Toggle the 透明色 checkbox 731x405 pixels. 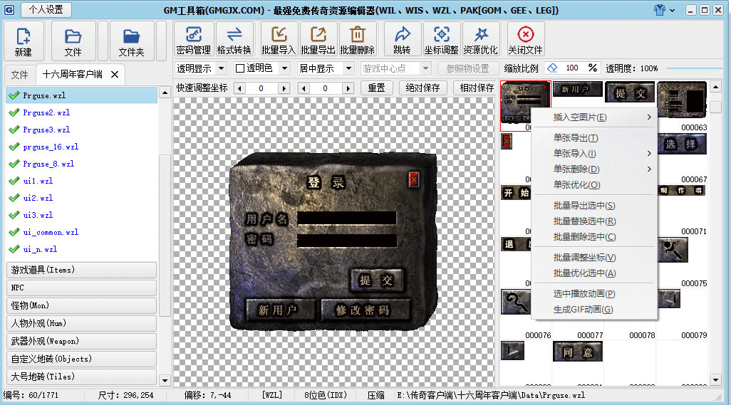[240, 68]
